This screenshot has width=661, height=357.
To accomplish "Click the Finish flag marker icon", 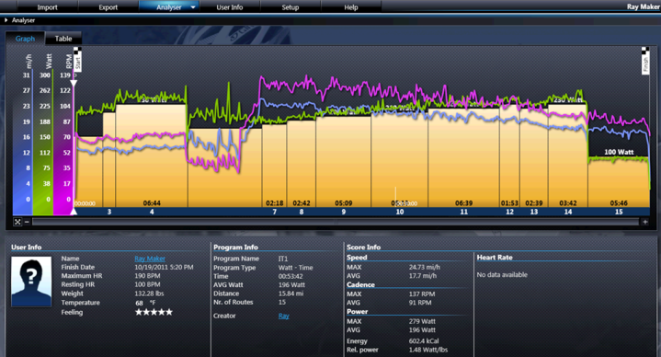I will (645, 61).
